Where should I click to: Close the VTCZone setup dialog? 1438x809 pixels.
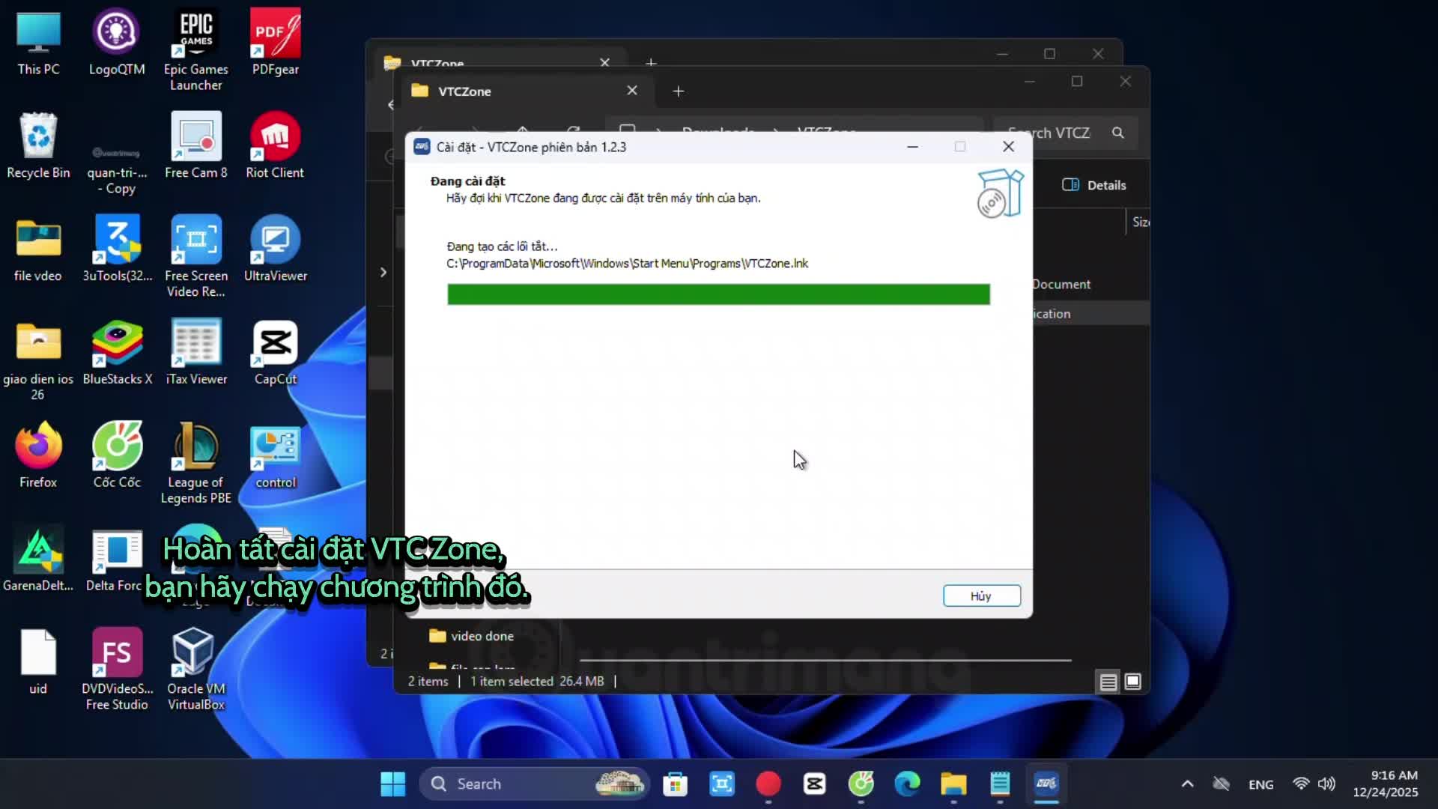pos(1008,147)
